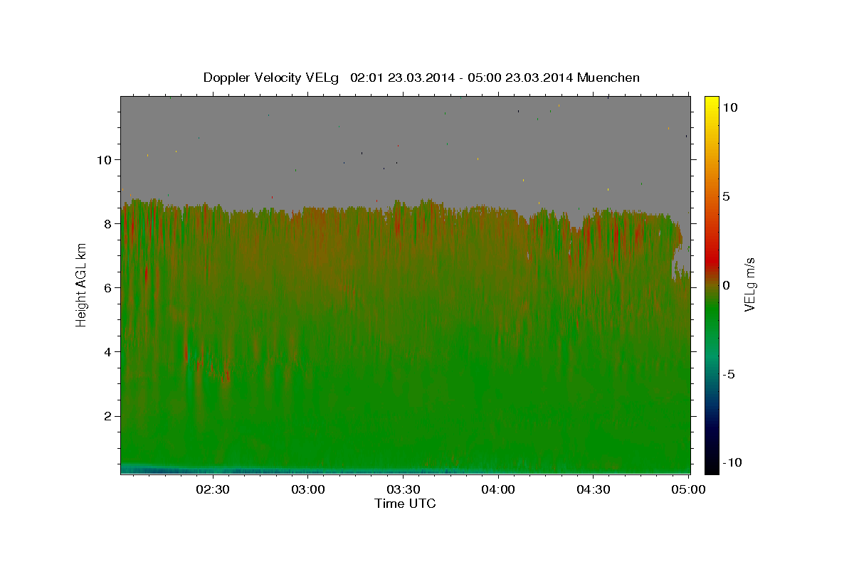Click the colorbar value -10
The width and height of the screenshot is (854, 569).
pos(732,462)
